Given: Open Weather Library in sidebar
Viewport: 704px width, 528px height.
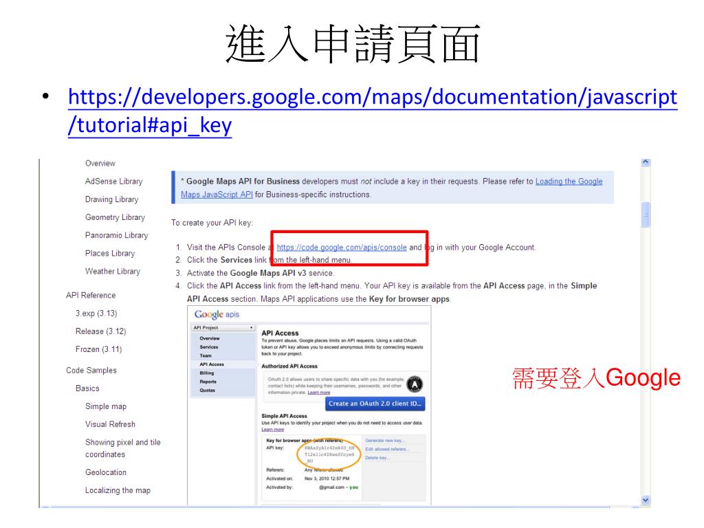Looking at the screenshot, I should (x=113, y=271).
